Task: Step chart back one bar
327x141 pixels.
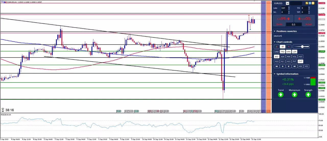Action: click(283, 66)
